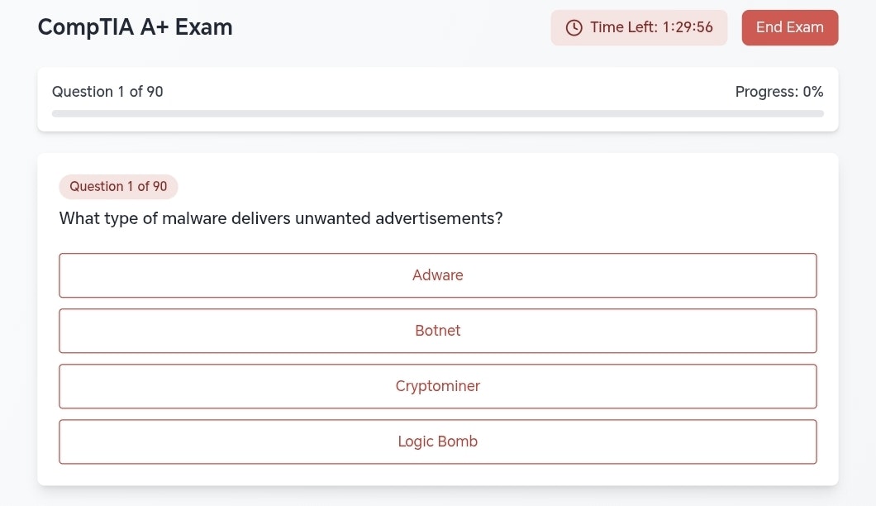End the exam with the red button
Image resolution: width=876 pixels, height=506 pixels.
[x=789, y=27]
